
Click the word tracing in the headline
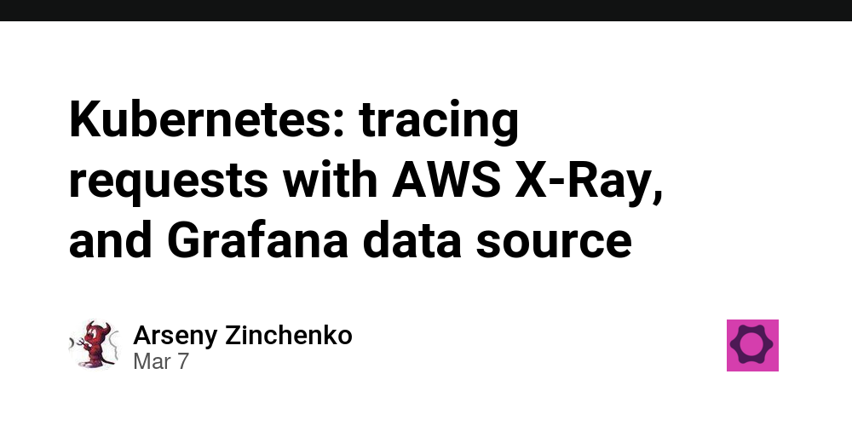[x=439, y=122]
